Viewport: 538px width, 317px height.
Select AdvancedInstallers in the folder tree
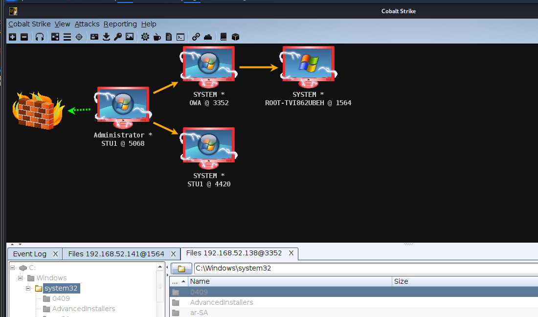(x=83, y=309)
